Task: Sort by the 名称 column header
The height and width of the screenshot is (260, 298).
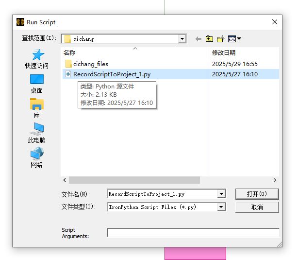Action: pos(135,52)
